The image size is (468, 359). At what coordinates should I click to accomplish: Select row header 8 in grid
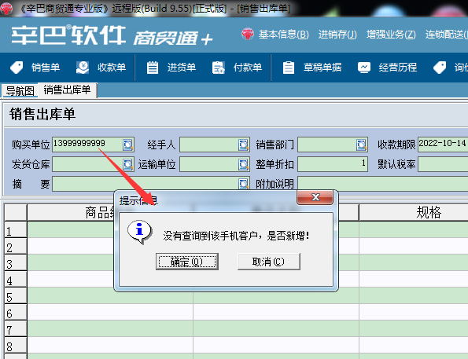tap(16, 345)
